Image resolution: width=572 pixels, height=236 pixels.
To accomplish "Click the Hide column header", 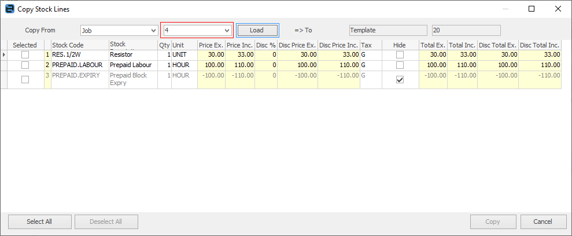I will (400, 45).
